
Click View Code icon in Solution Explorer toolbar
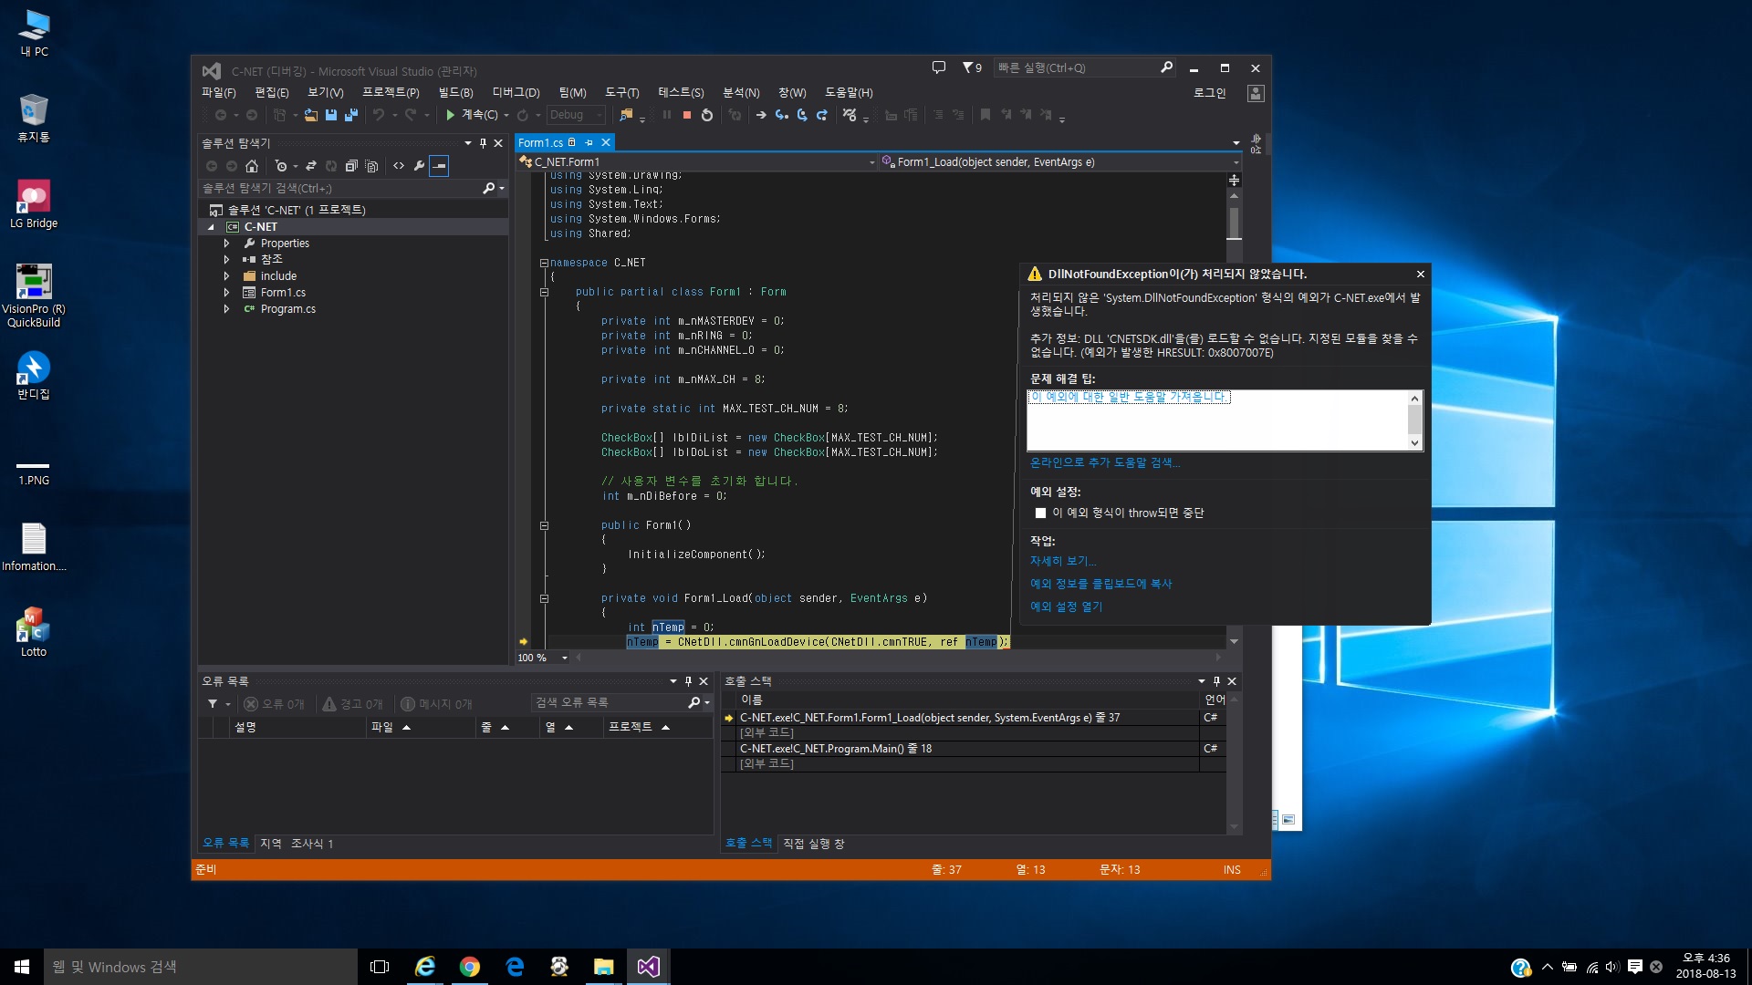click(x=399, y=166)
